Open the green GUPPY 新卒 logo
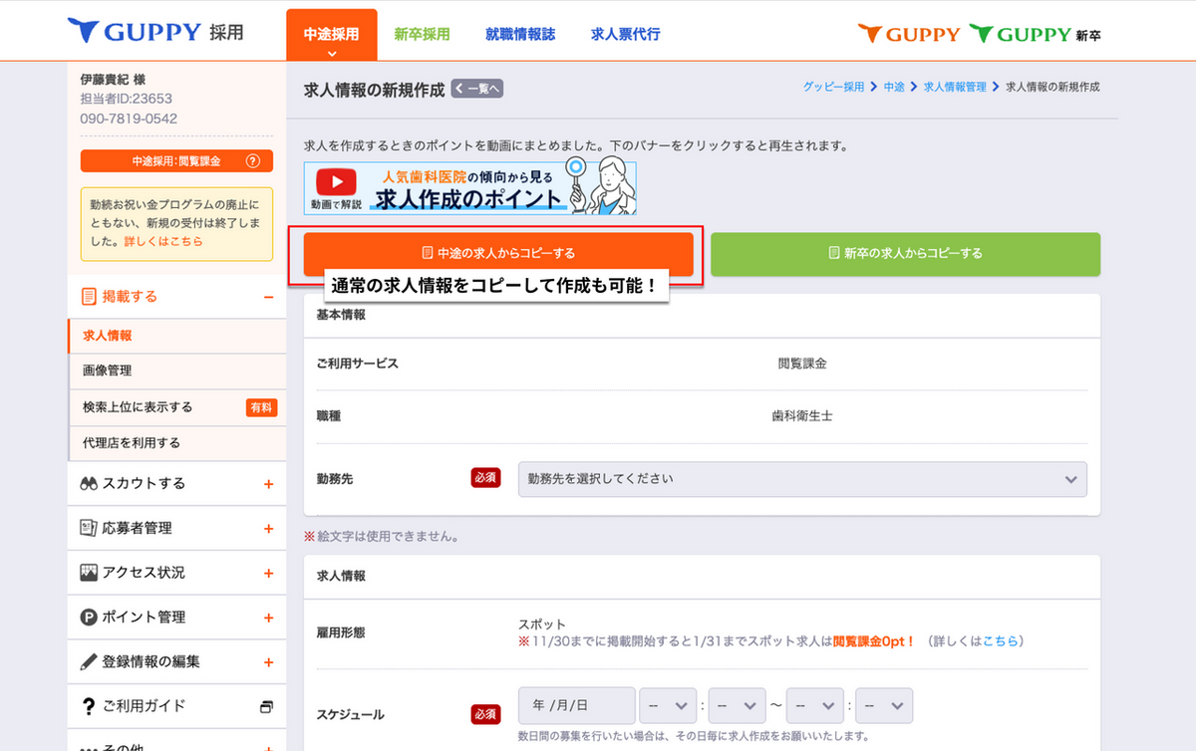 (x=1035, y=34)
